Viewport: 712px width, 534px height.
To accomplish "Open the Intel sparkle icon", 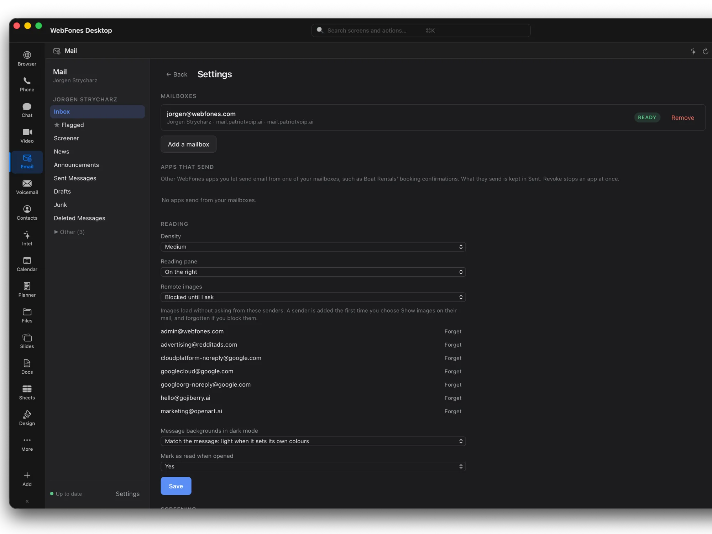I will click(x=27, y=238).
